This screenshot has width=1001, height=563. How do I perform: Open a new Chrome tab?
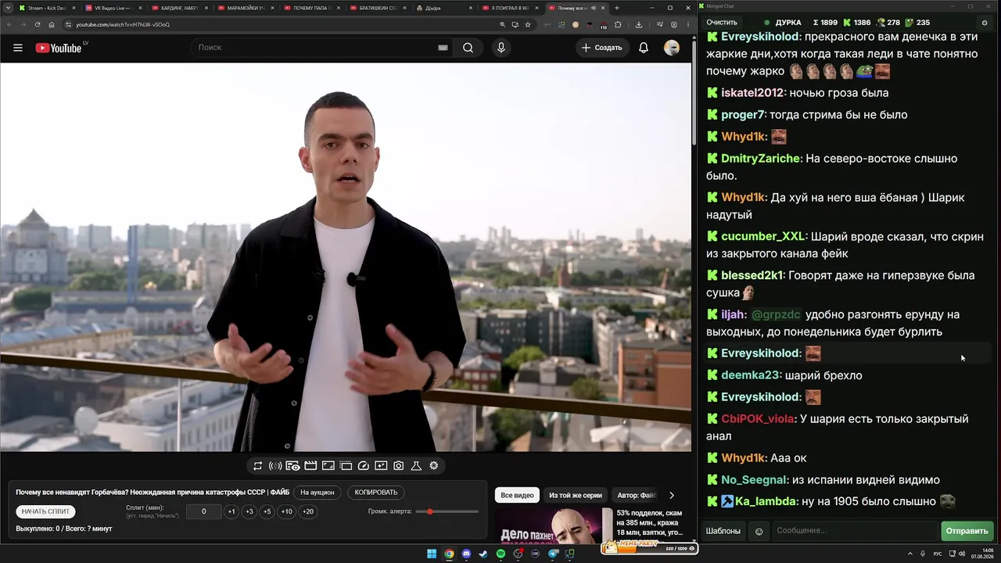(617, 8)
